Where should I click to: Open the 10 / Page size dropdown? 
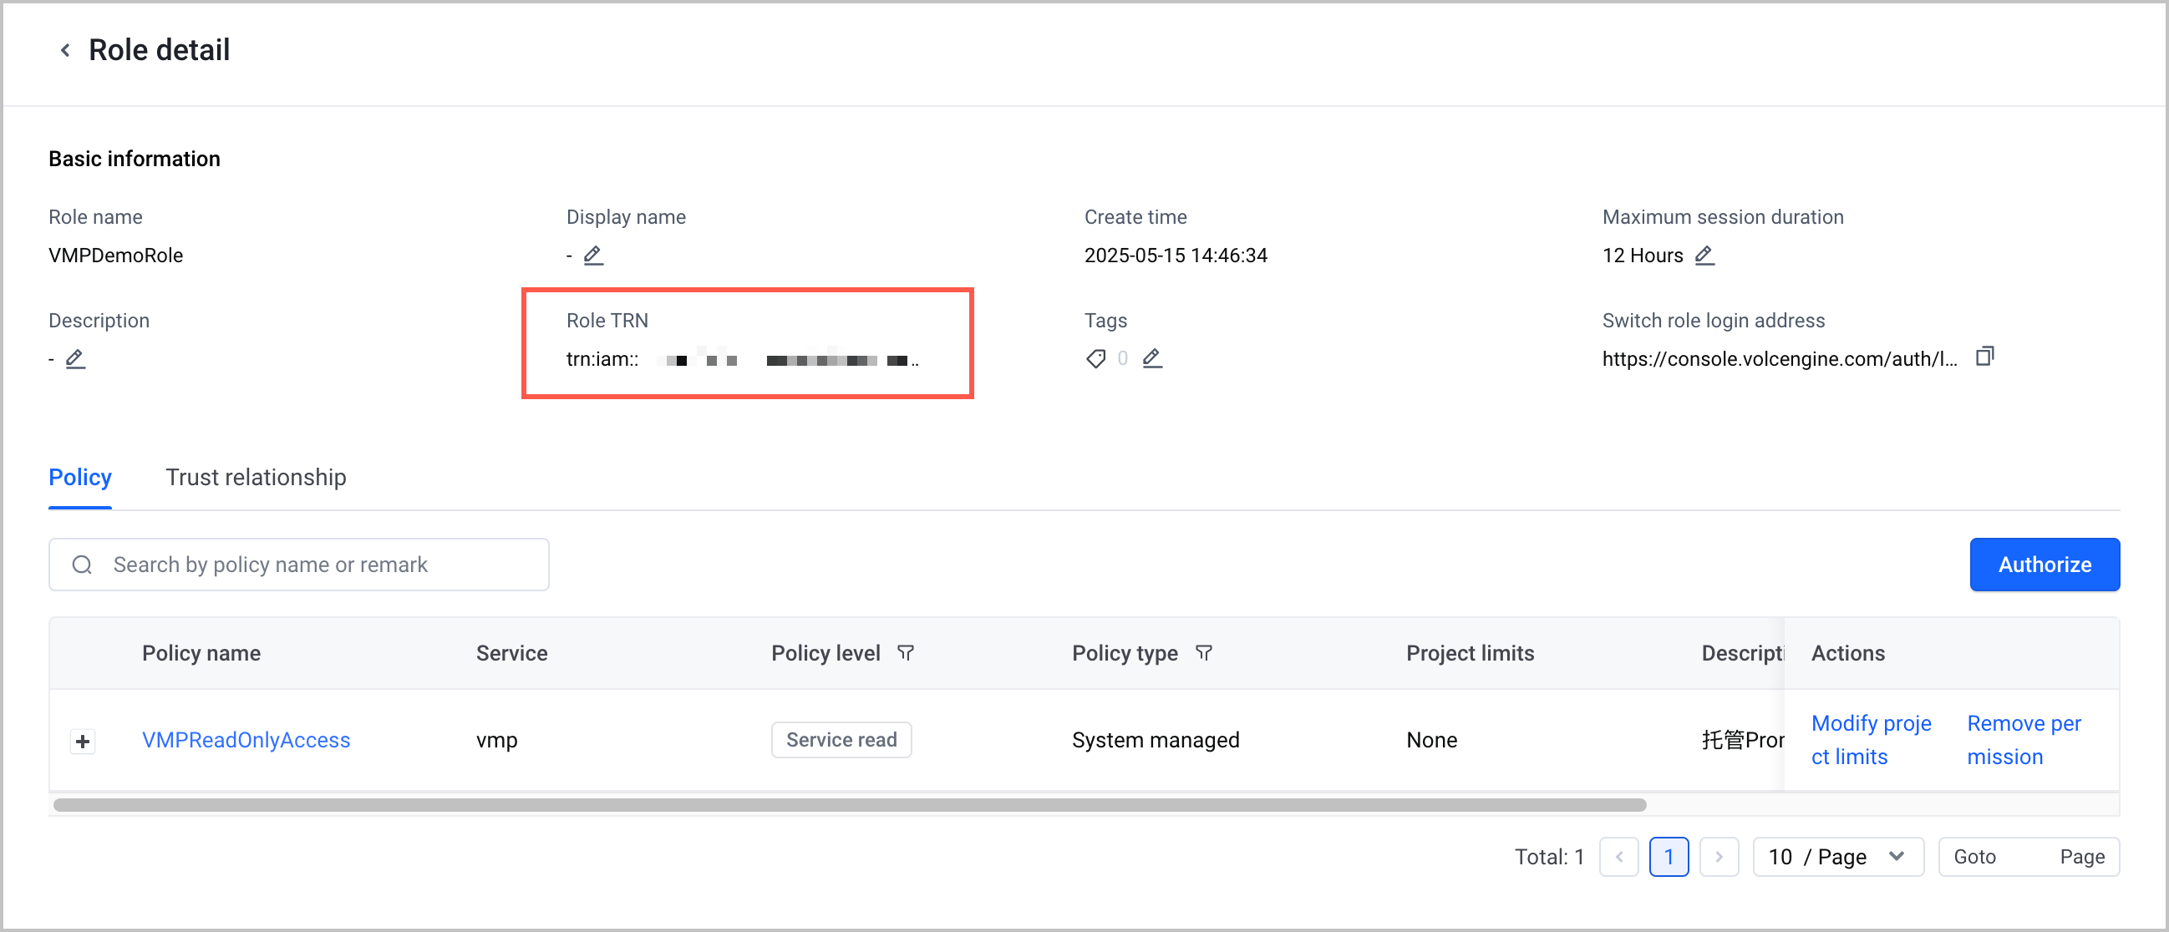(x=1838, y=857)
